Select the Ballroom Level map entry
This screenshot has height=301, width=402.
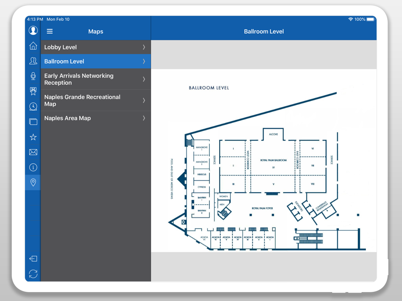(96, 61)
